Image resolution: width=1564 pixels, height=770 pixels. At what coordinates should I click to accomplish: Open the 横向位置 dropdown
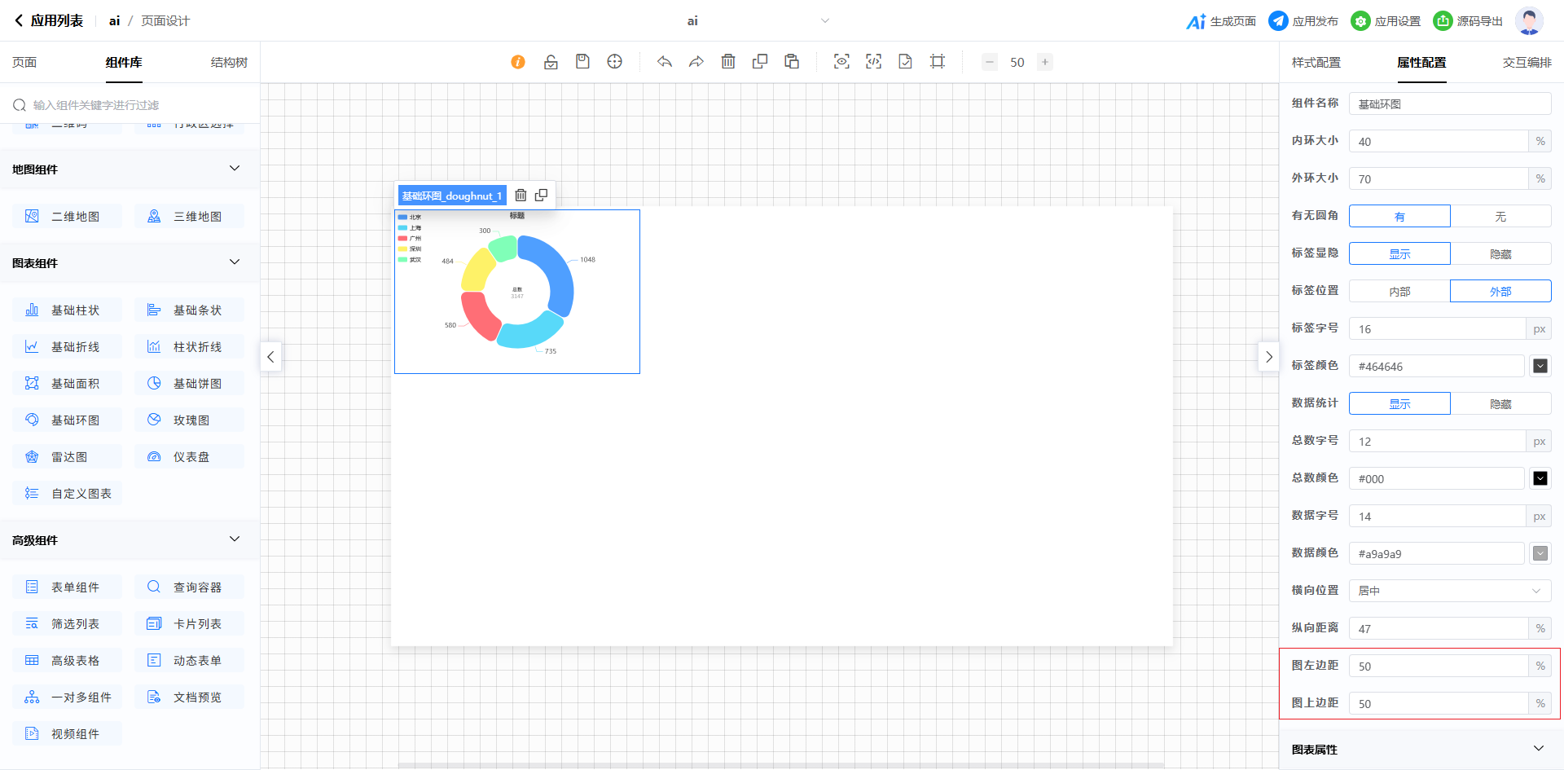[x=1450, y=591]
